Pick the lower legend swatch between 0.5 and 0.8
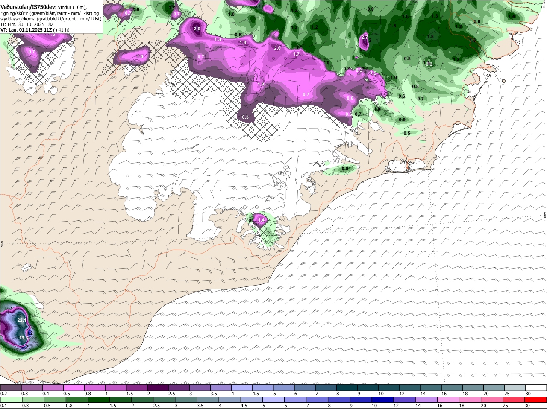Image resolution: width=547 pixels, height=409 pixels. point(55,400)
